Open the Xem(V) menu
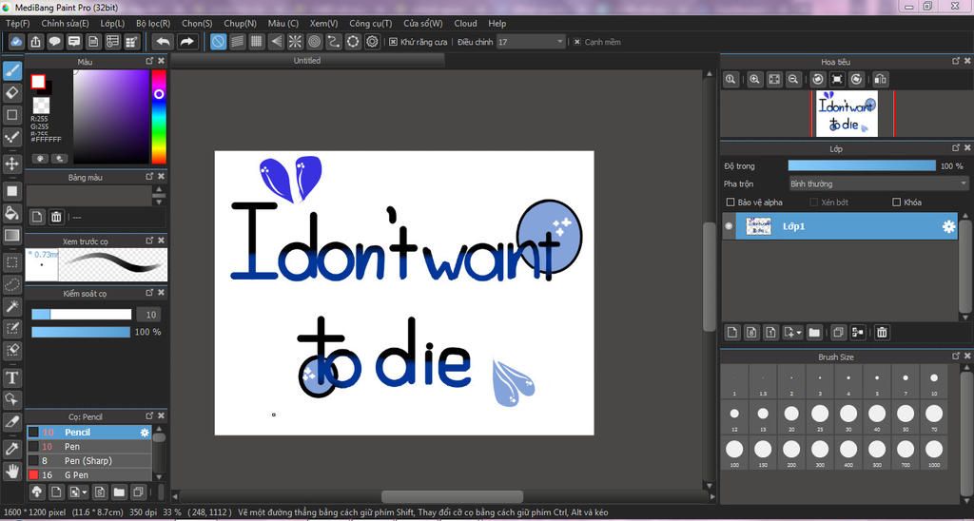974x521 pixels. [x=323, y=24]
